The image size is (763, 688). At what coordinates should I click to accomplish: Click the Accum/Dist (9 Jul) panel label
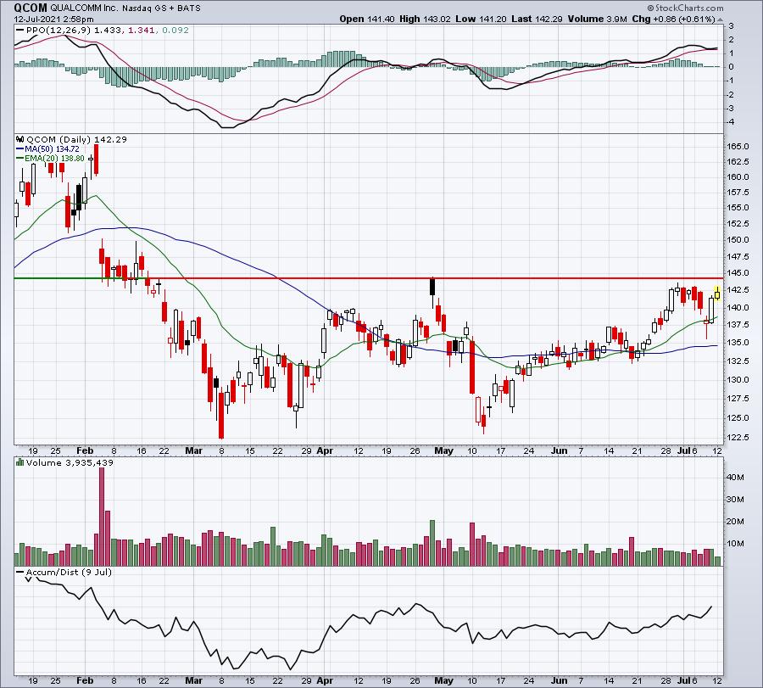(x=69, y=572)
